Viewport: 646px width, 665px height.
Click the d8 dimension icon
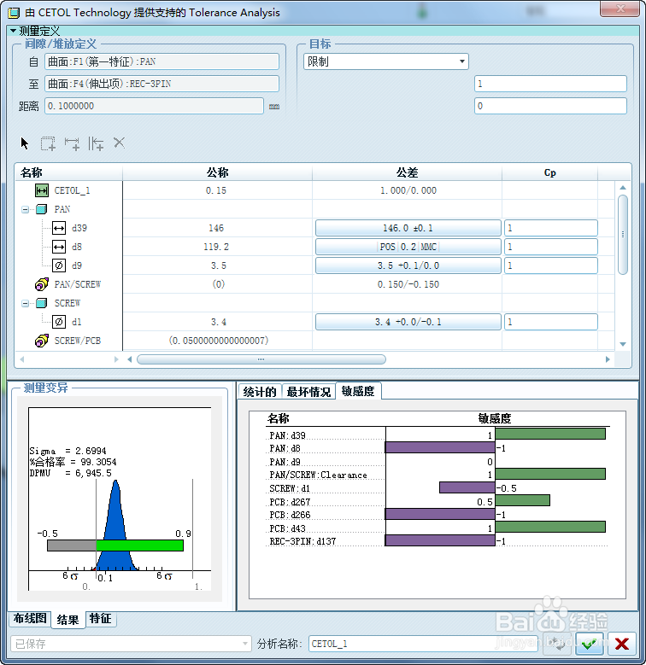coord(59,247)
